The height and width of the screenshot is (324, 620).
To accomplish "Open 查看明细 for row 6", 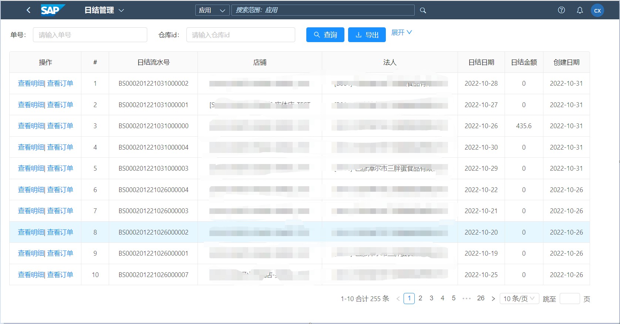I will click(31, 190).
